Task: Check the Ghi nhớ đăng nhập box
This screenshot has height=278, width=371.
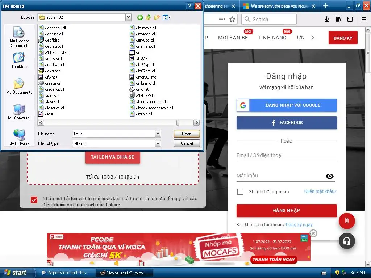Action: pyautogui.click(x=240, y=192)
